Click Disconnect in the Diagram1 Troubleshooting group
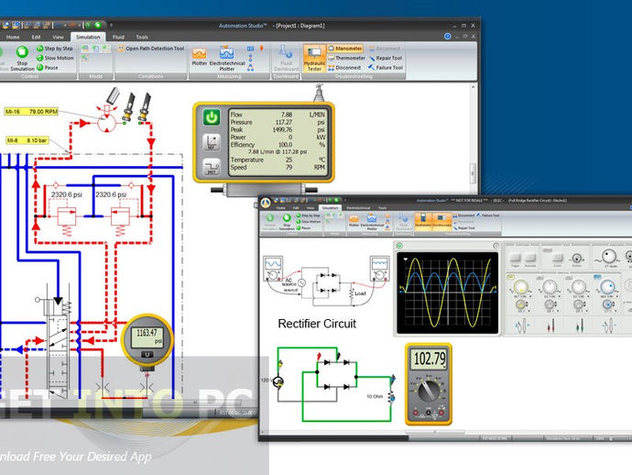This screenshot has width=632, height=475. pos(344,68)
